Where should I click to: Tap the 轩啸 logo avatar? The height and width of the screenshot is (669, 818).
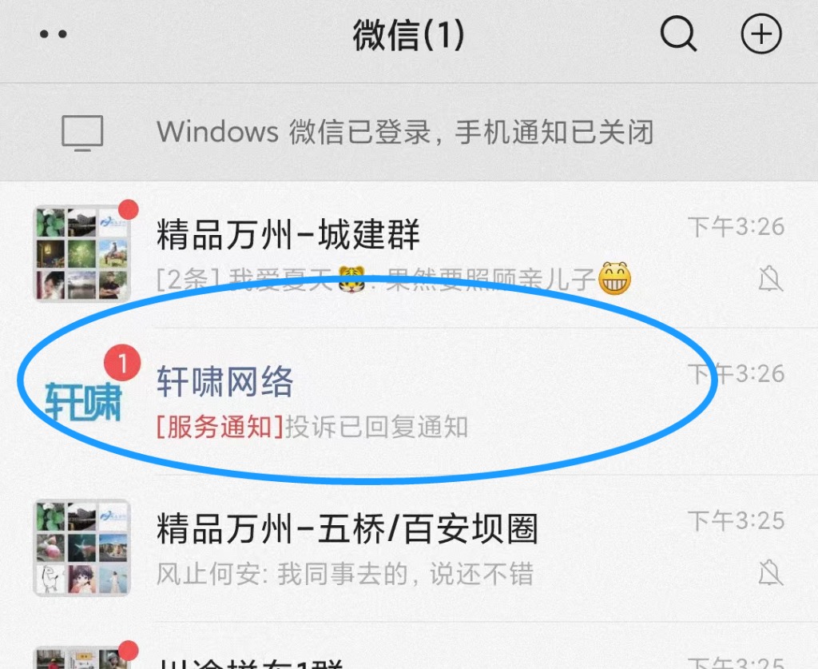83,401
